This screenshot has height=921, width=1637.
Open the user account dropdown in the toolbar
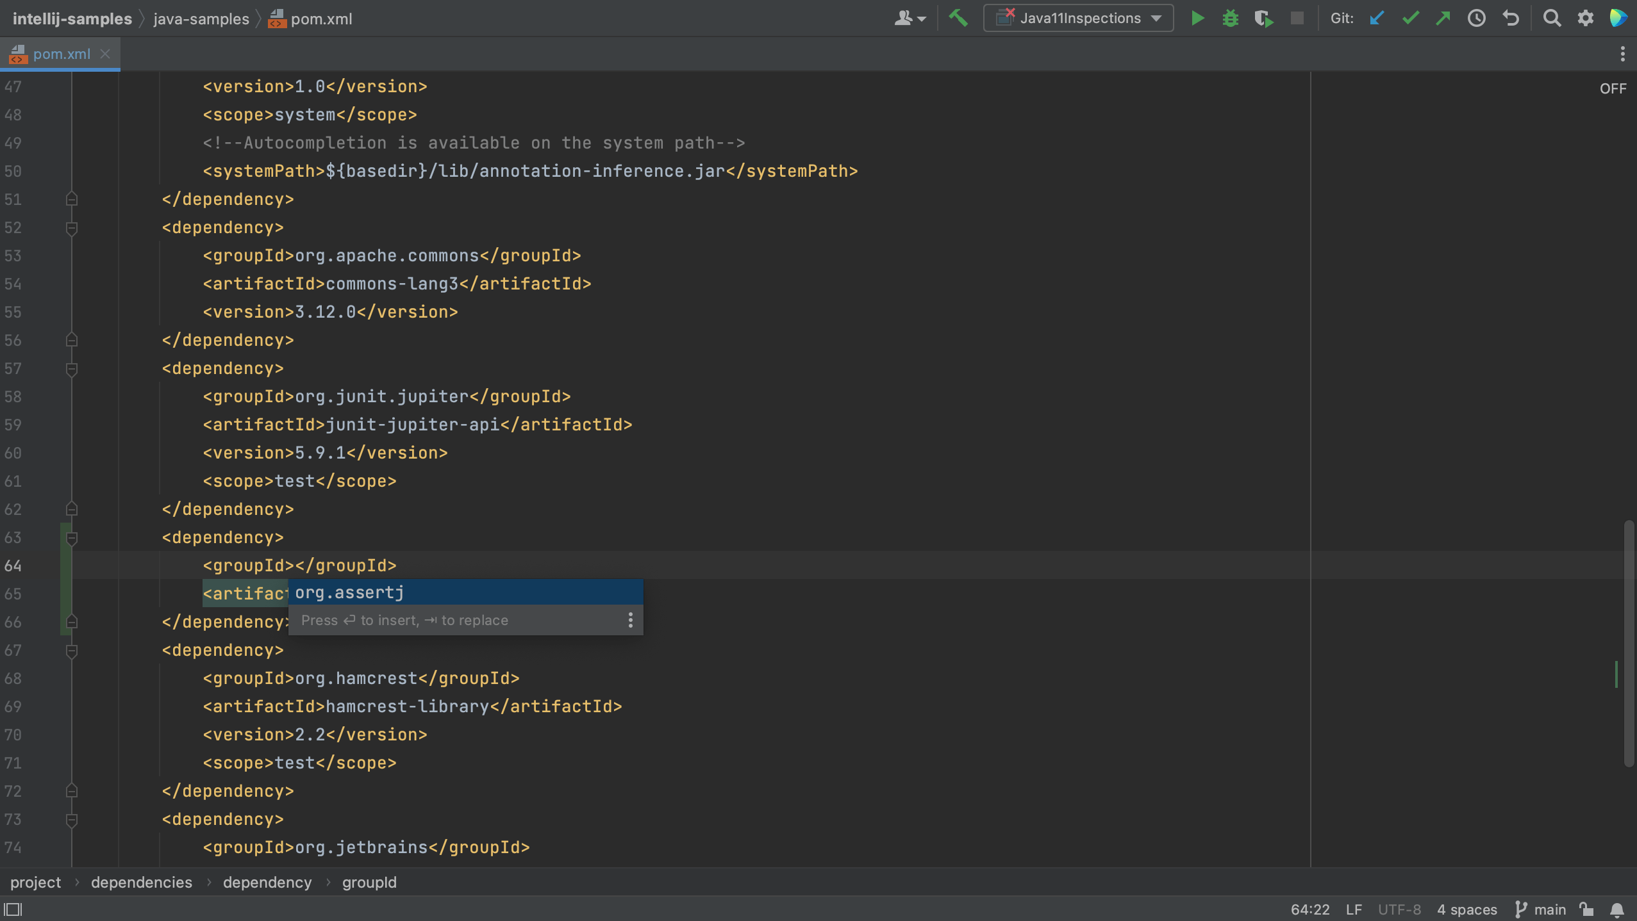click(910, 18)
